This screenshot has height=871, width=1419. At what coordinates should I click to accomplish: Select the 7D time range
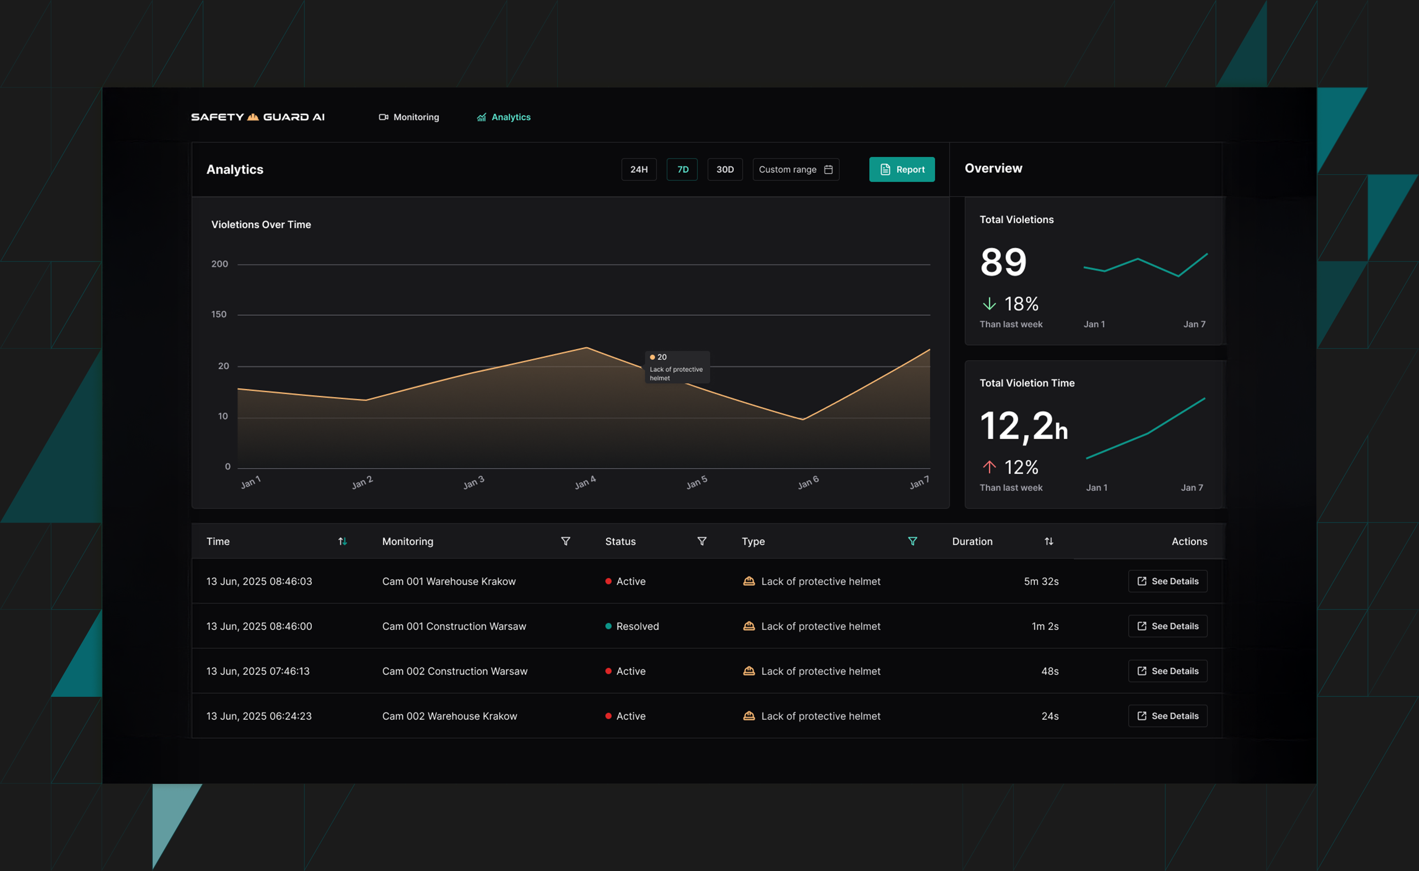(x=682, y=169)
